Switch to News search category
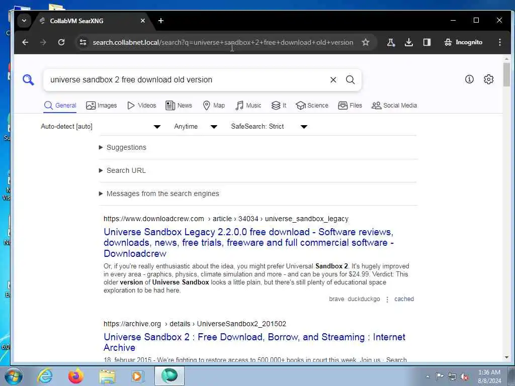The height and width of the screenshot is (386, 515). 179,106
